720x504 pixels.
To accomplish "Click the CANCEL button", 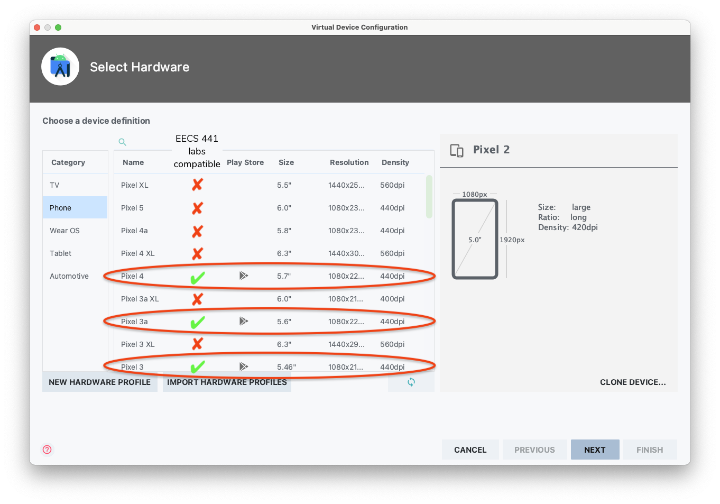I will pyautogui.click(x=470, y=450).
